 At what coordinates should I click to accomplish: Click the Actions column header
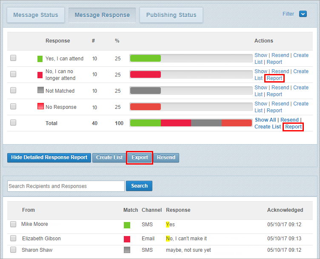click(264, 41)
